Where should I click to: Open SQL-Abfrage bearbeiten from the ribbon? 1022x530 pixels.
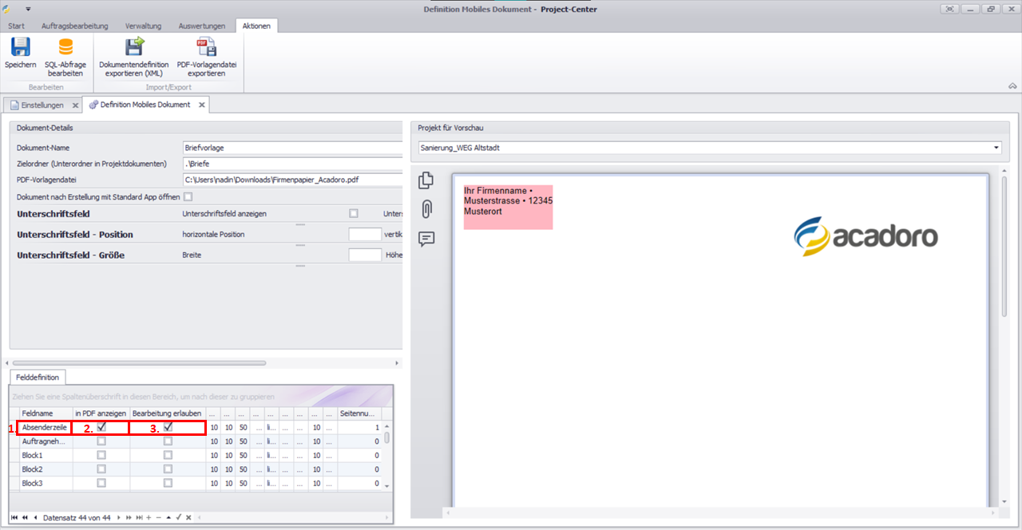pyautogui.click(x=65, y=48)
